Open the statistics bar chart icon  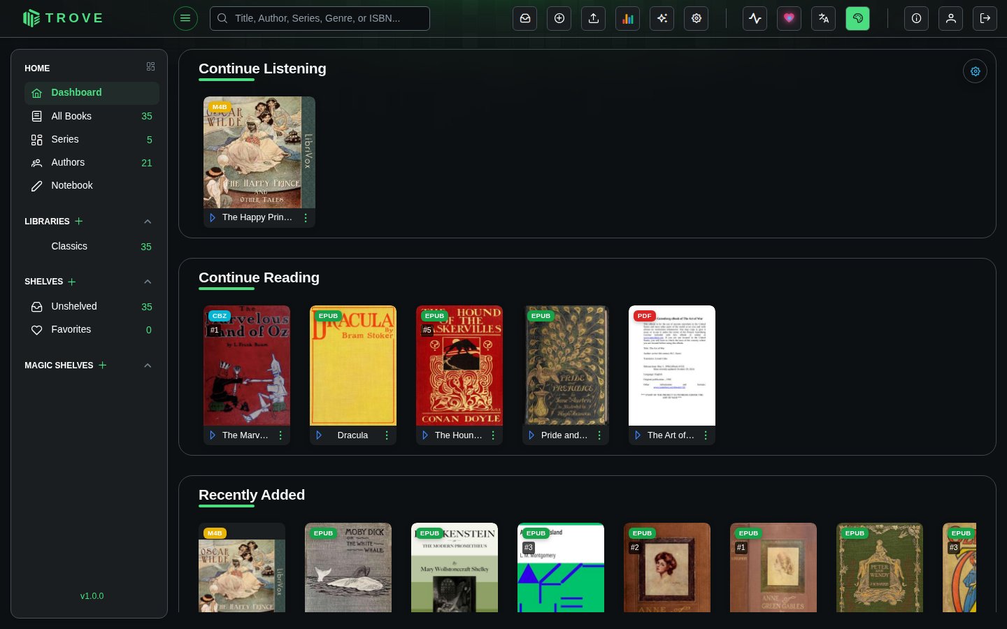pyautogui.click(x=628, y=18)
